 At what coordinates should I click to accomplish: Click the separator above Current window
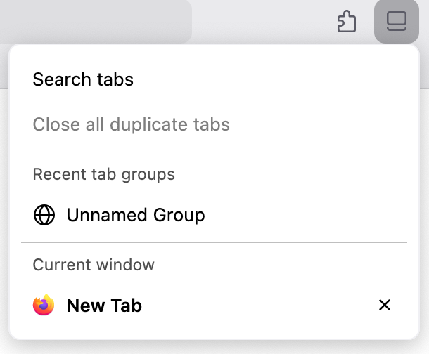pos(214,243)
